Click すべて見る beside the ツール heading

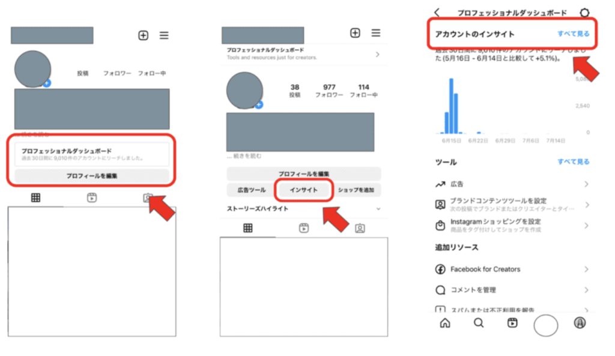pos(573,161)
